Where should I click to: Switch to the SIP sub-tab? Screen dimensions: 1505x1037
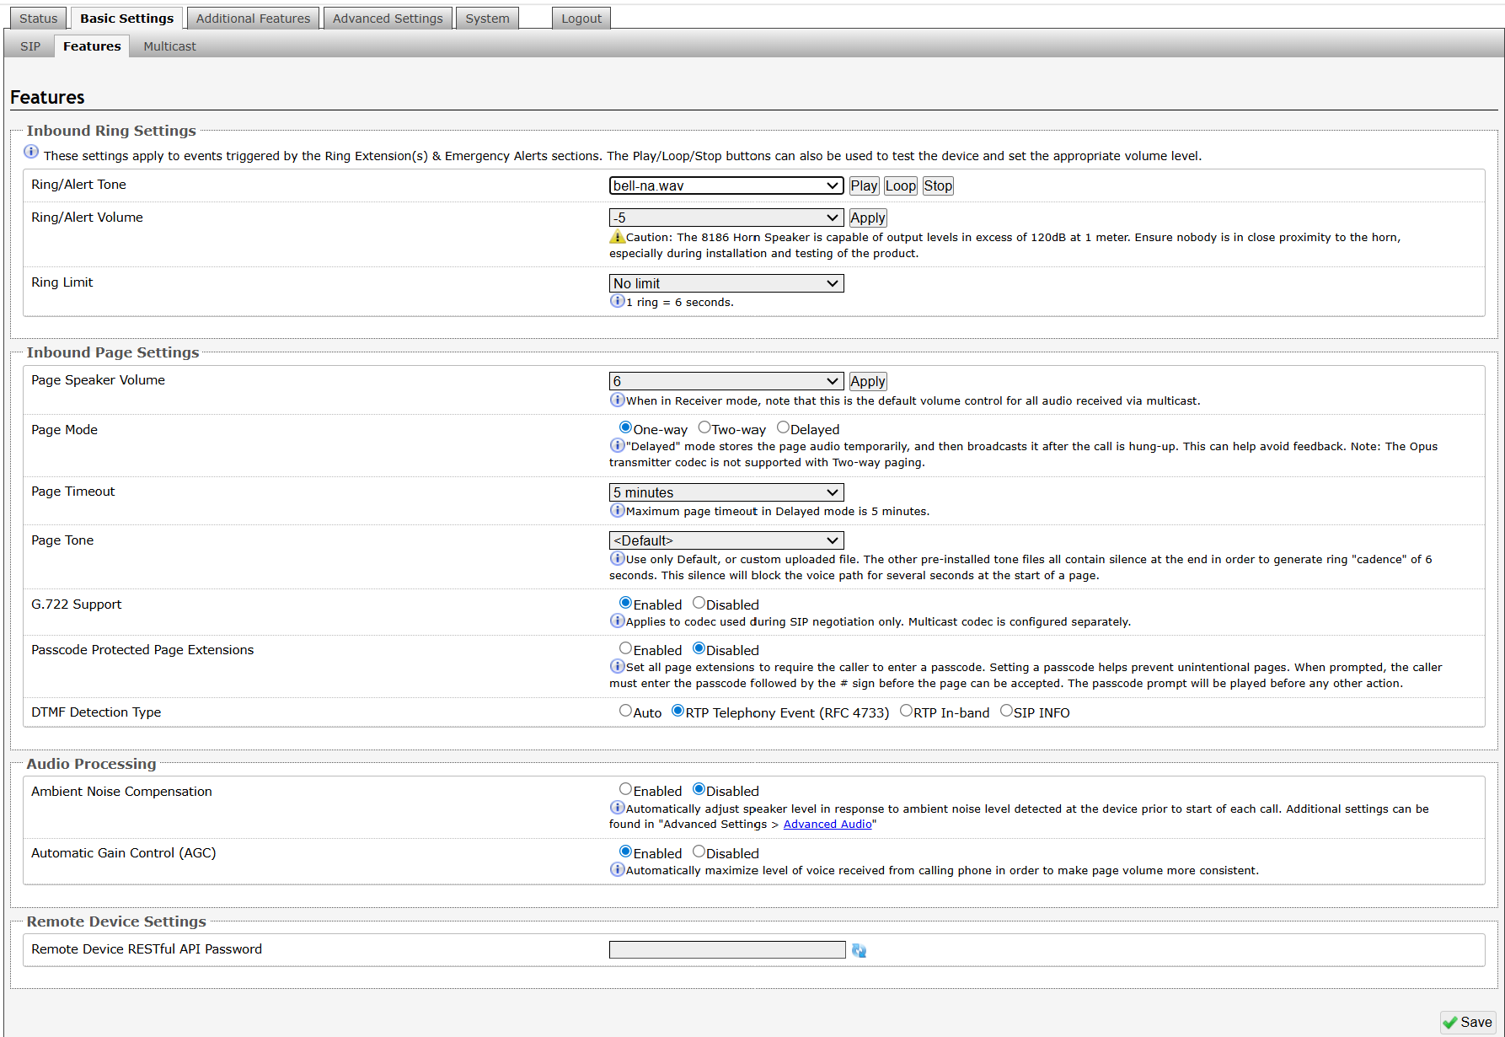pyautogui.click(x=30, y=46)
